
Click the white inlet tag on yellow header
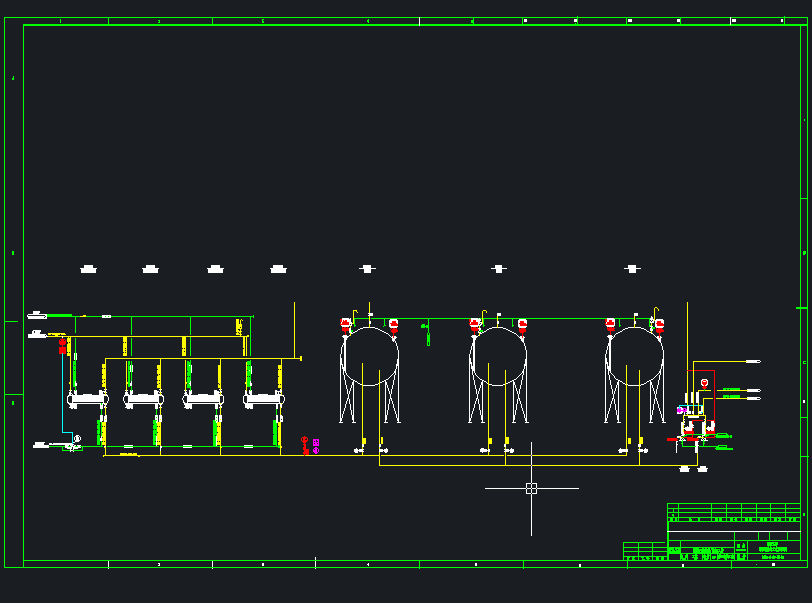click(38, 334)
